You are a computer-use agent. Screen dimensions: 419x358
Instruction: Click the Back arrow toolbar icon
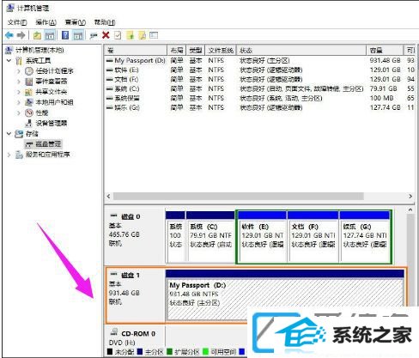point(9,35)
